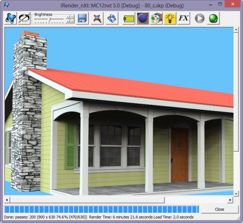This screenshot has width=243, height=223.
Task: Close the window with red X button
Action: pos(233,4)
